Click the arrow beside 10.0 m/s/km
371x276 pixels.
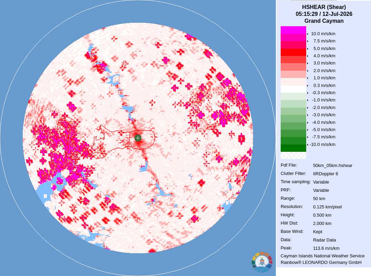point(308,34)
